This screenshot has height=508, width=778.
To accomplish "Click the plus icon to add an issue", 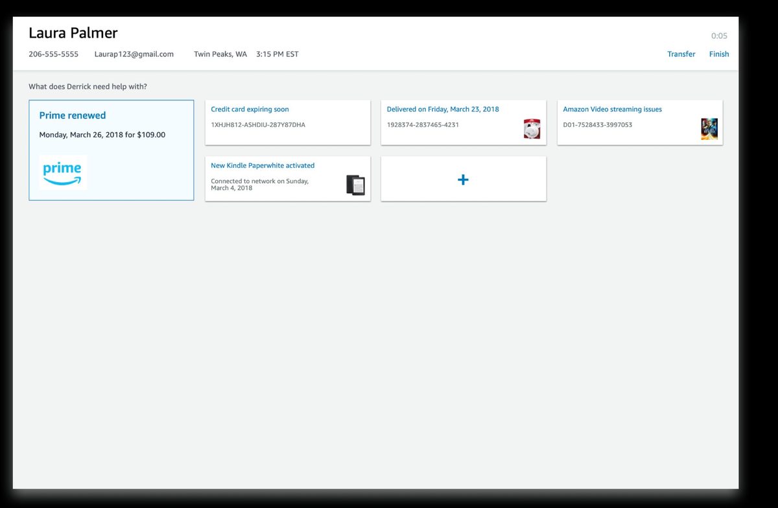I will click(463, 179).
